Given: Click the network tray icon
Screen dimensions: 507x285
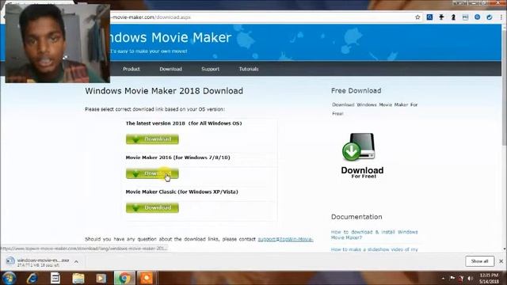Looking at the screenshot, I should (461, 278).
